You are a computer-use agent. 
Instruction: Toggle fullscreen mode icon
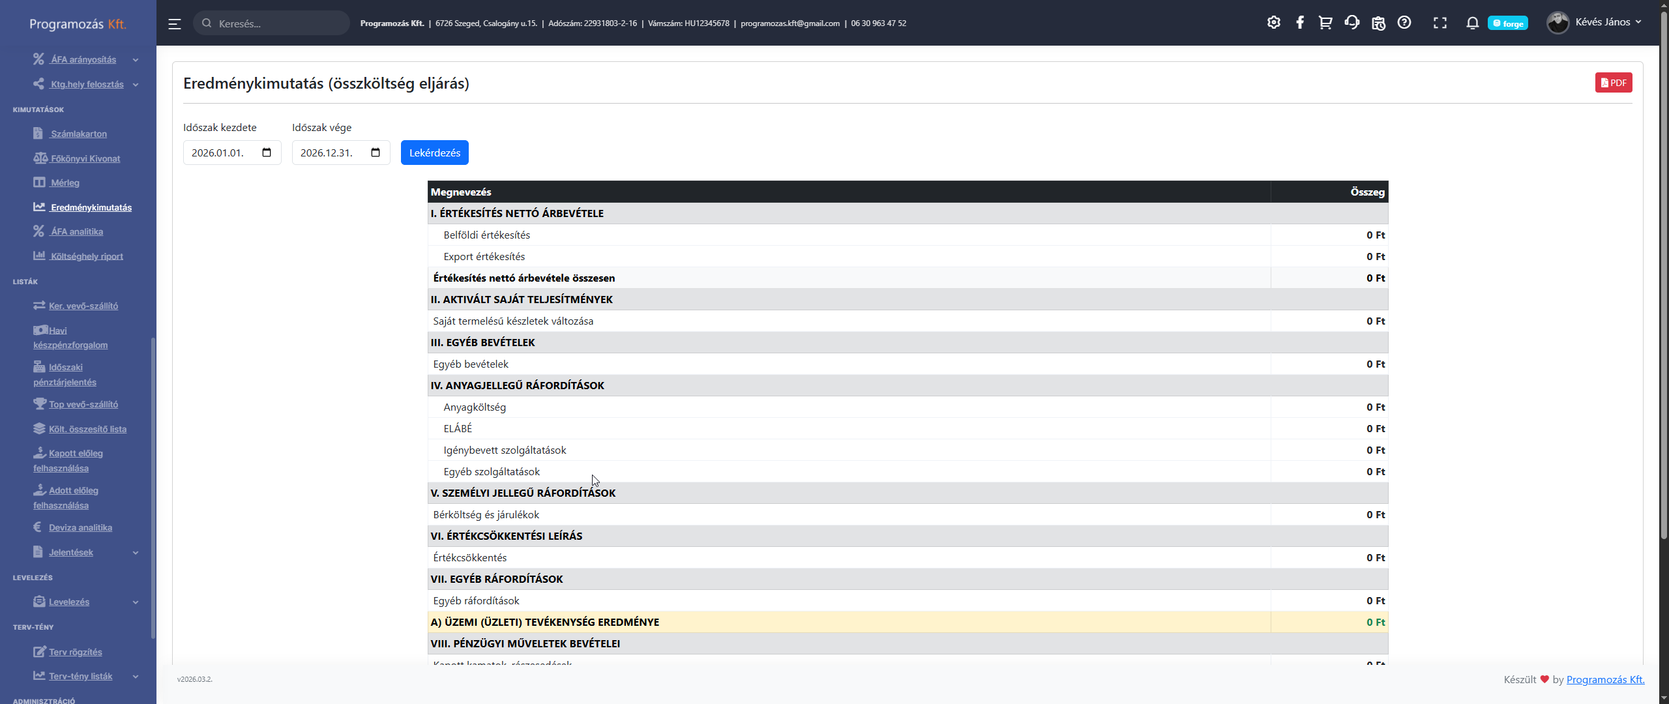pos(1440,23)
